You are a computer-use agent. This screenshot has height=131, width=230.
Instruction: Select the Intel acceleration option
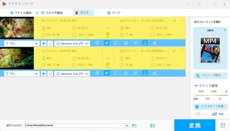(219, 114)
